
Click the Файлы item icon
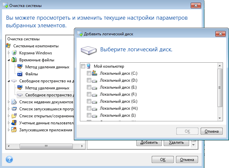(20, 74)
